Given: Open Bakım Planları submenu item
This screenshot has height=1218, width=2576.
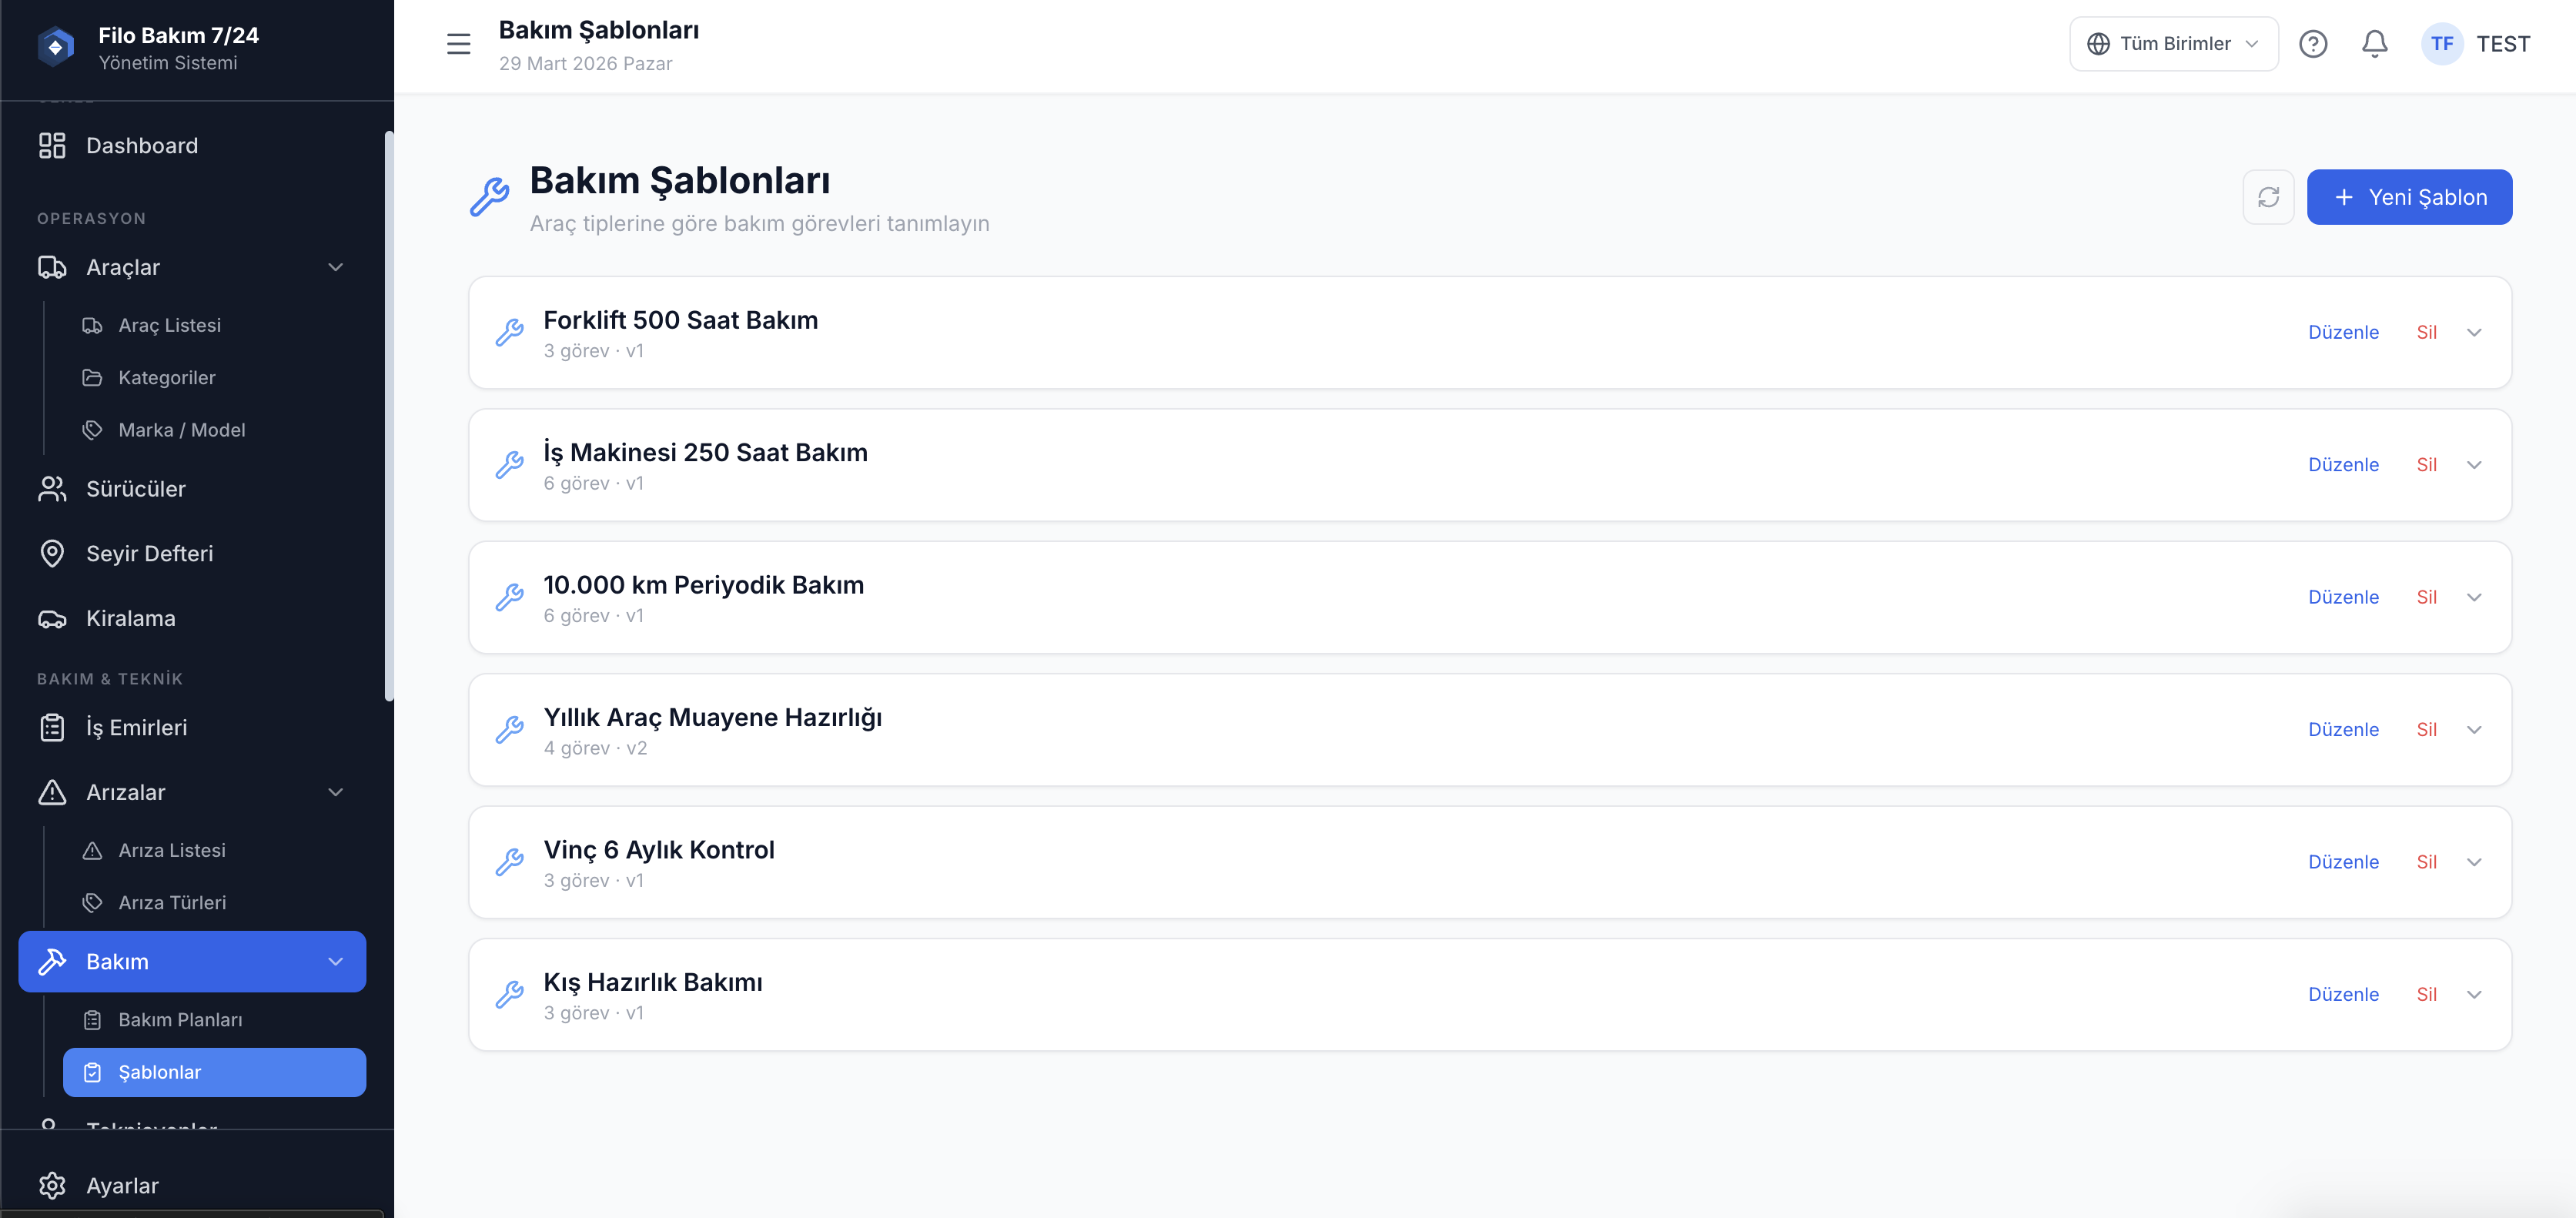Looking at the screenshot, I should pos(180,1020).
